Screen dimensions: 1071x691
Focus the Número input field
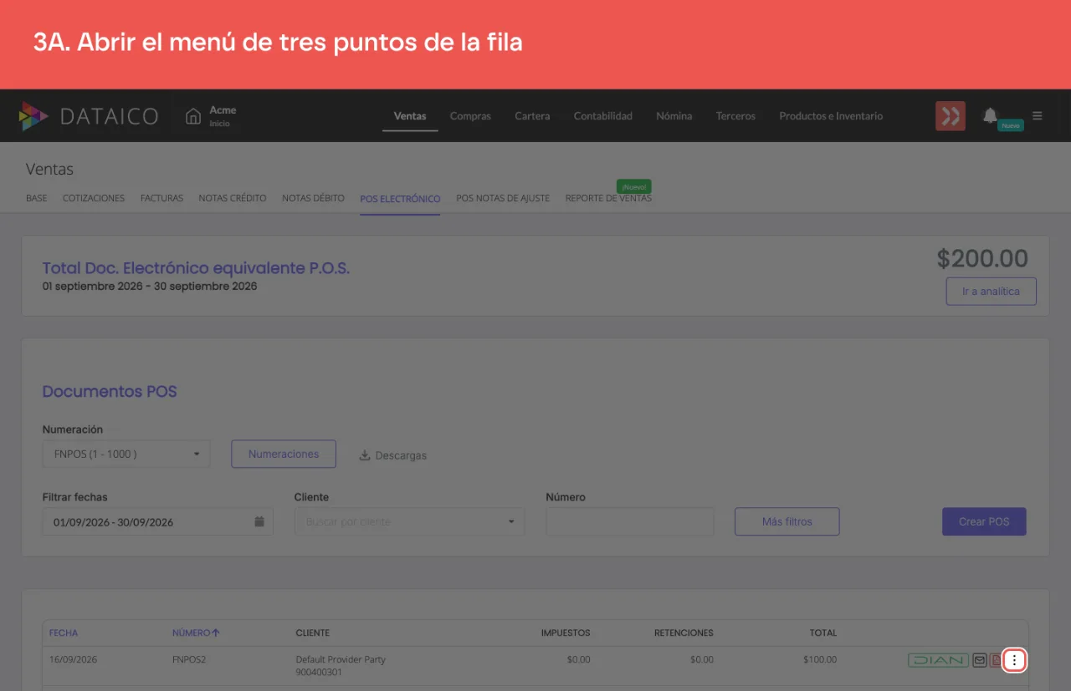[630, 521]
